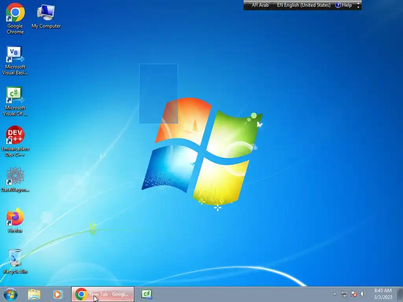Switch to the New Tab Google Chrome taskbar window
Screen dimensions: 403x302
pyautogui.click(x=103, y=294)
